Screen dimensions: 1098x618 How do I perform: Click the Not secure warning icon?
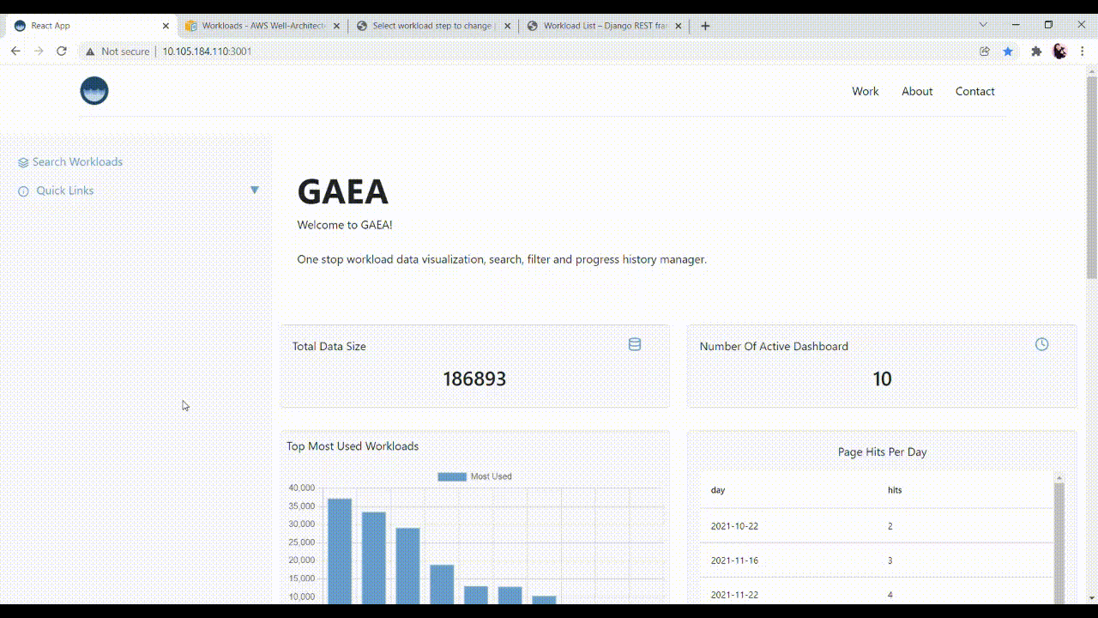click(x=90, y=51)
